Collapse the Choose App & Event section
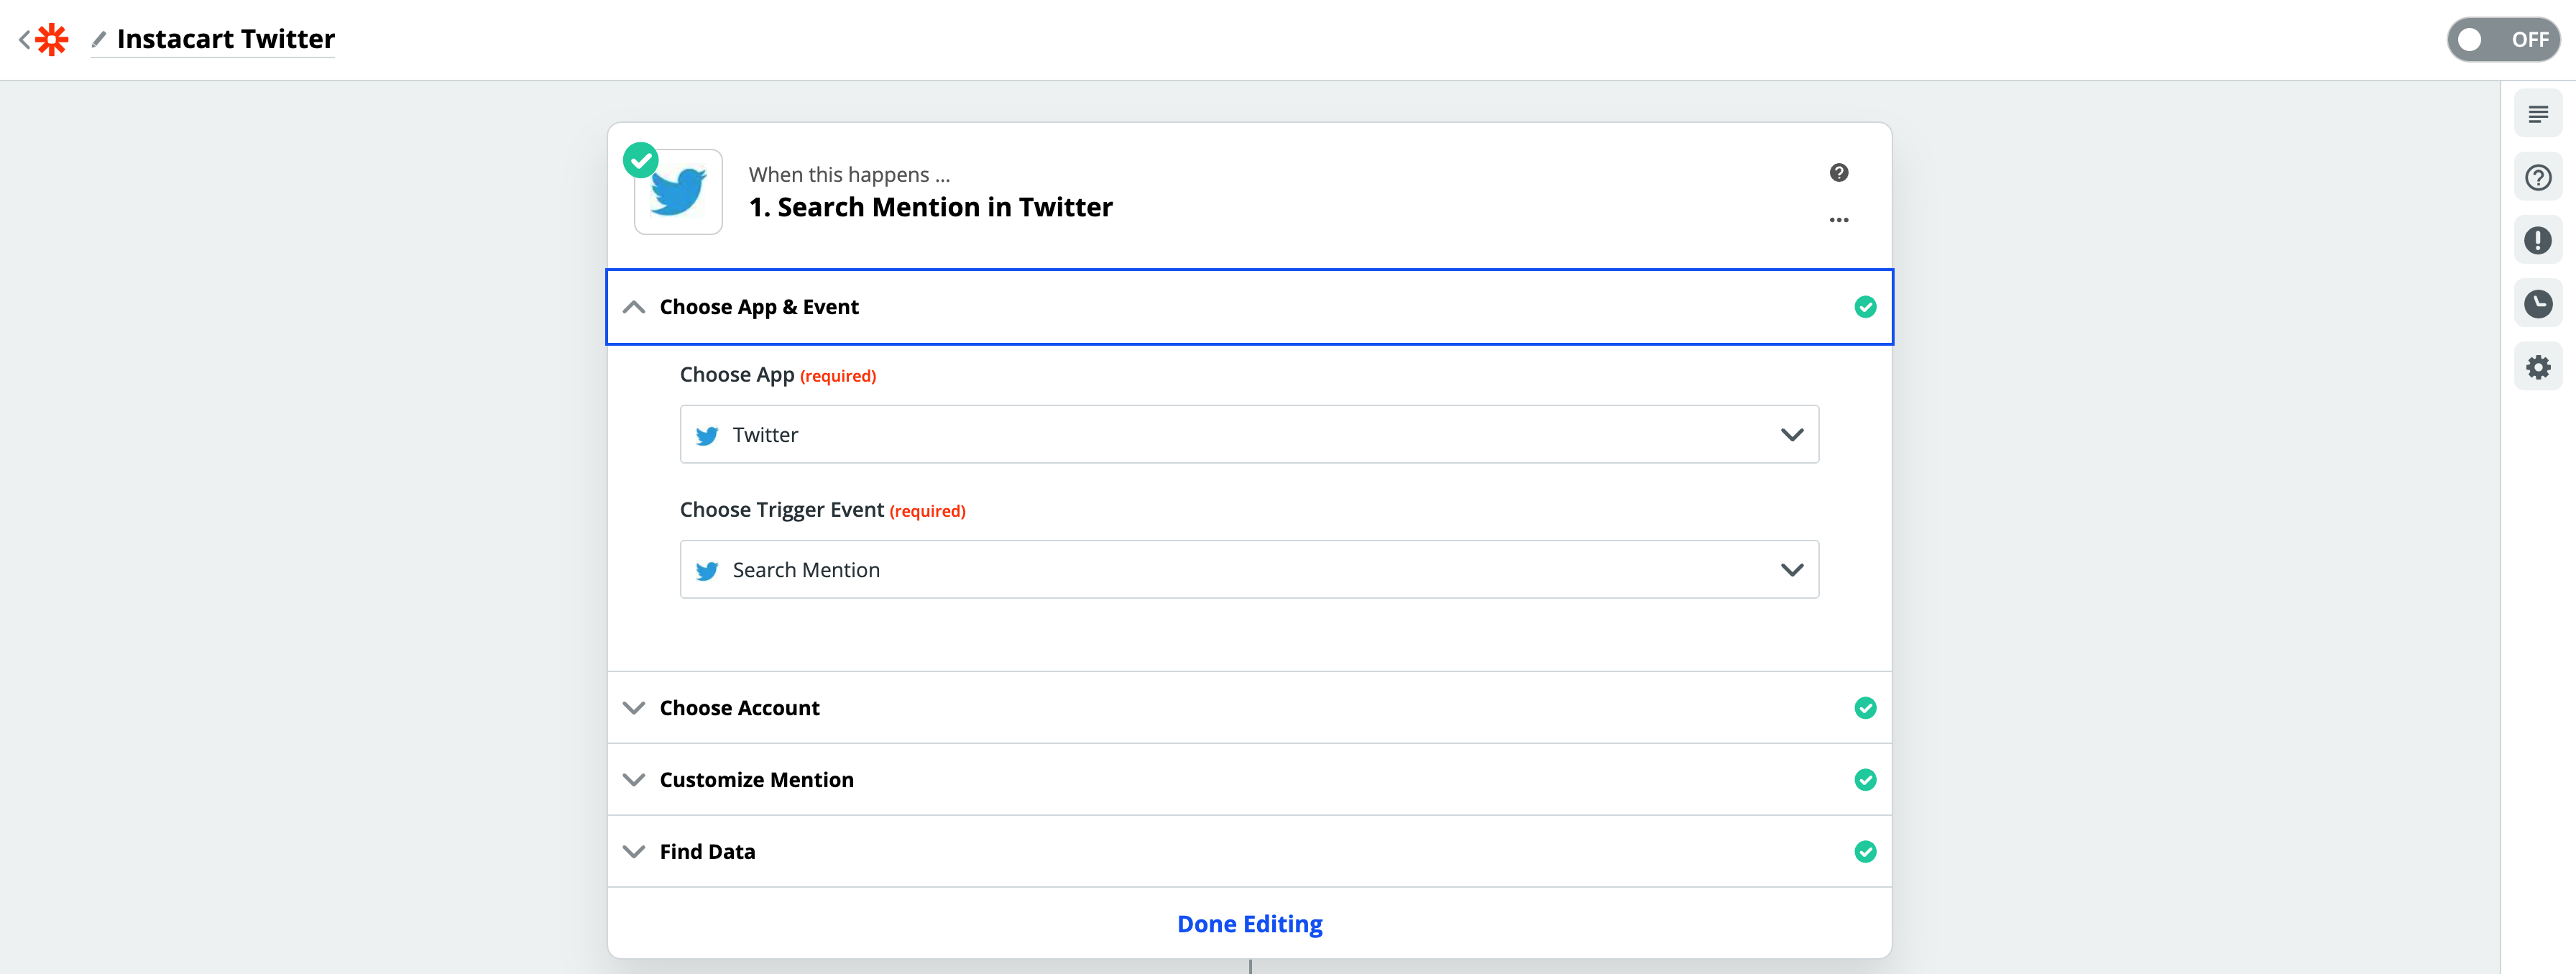 point(1249,307)
